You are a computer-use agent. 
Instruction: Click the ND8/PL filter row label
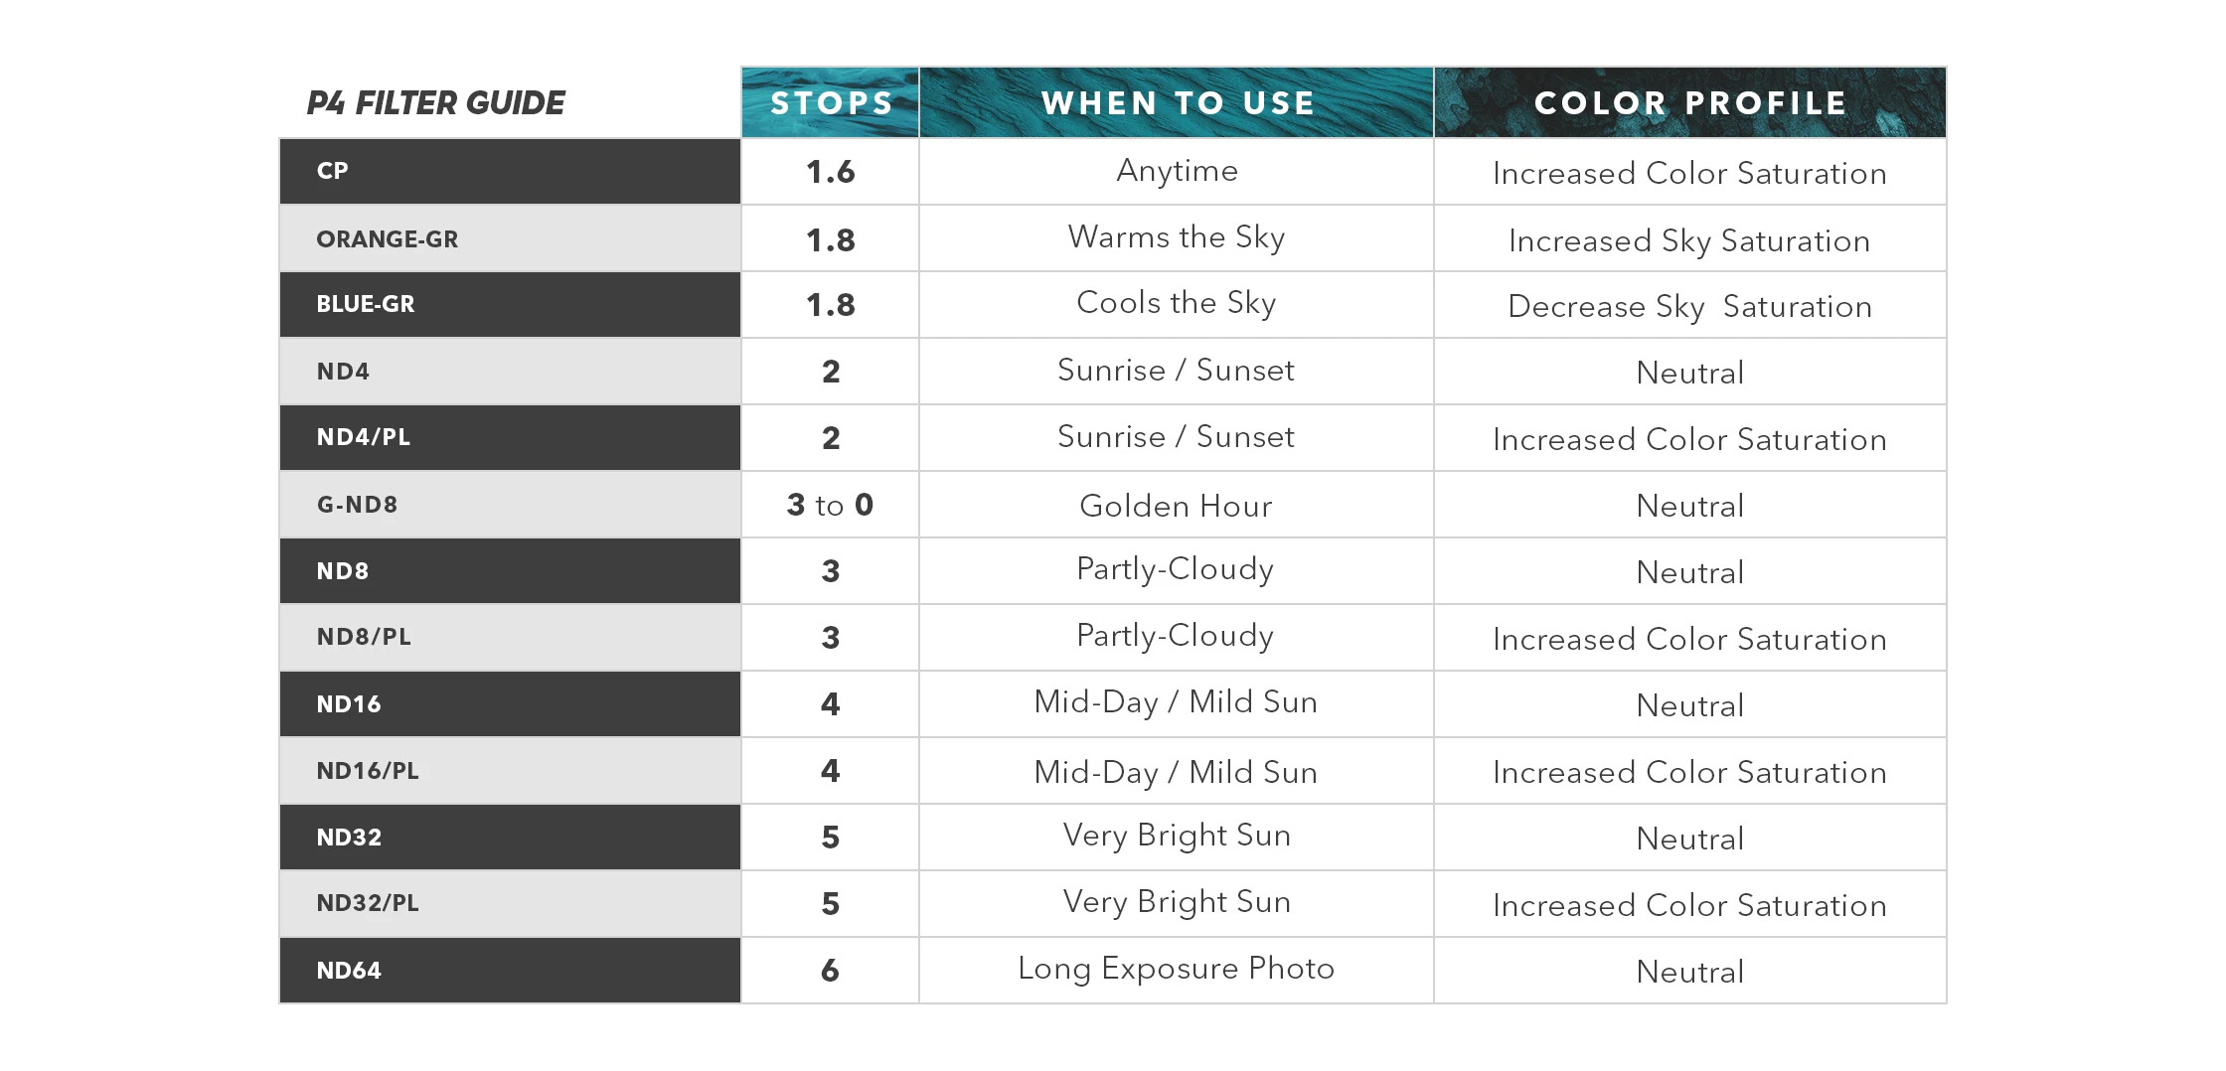510,637
